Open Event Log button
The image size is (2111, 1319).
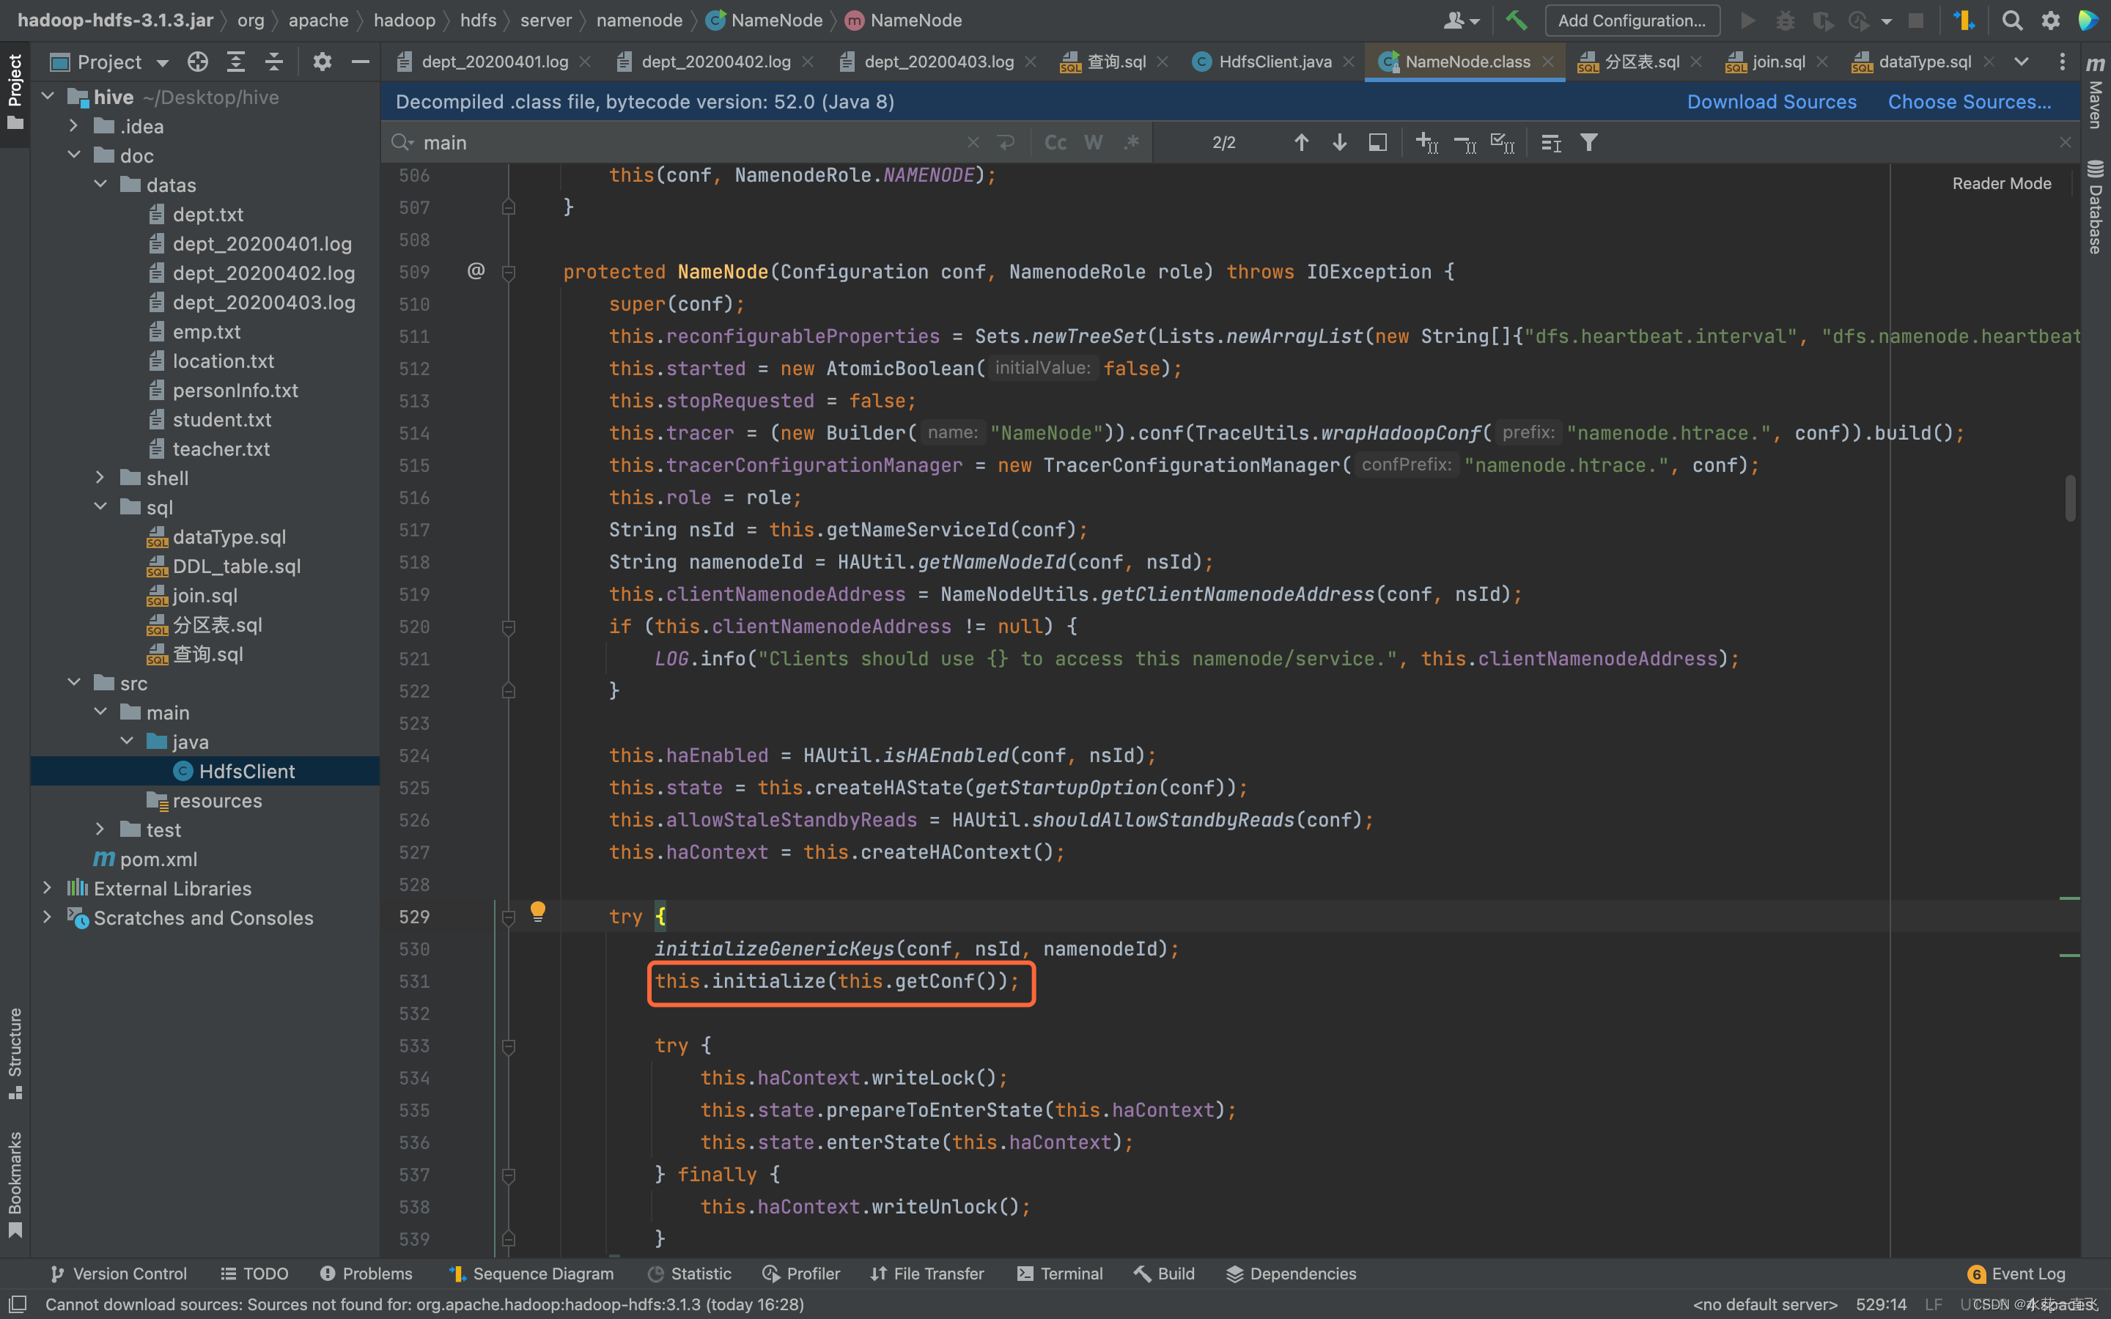click(2016, 1274)
